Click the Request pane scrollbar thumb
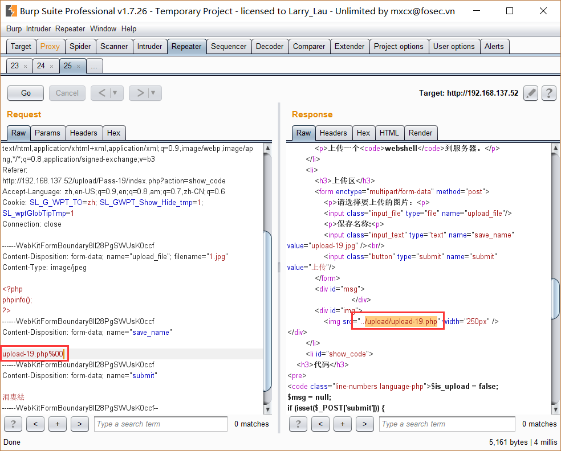Viewport: 561px width, 451px height. click(x=267, y=311)
